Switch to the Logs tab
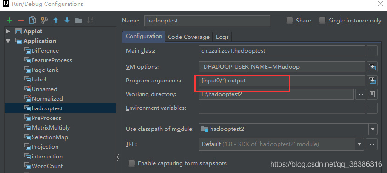 tap(222, 37)
